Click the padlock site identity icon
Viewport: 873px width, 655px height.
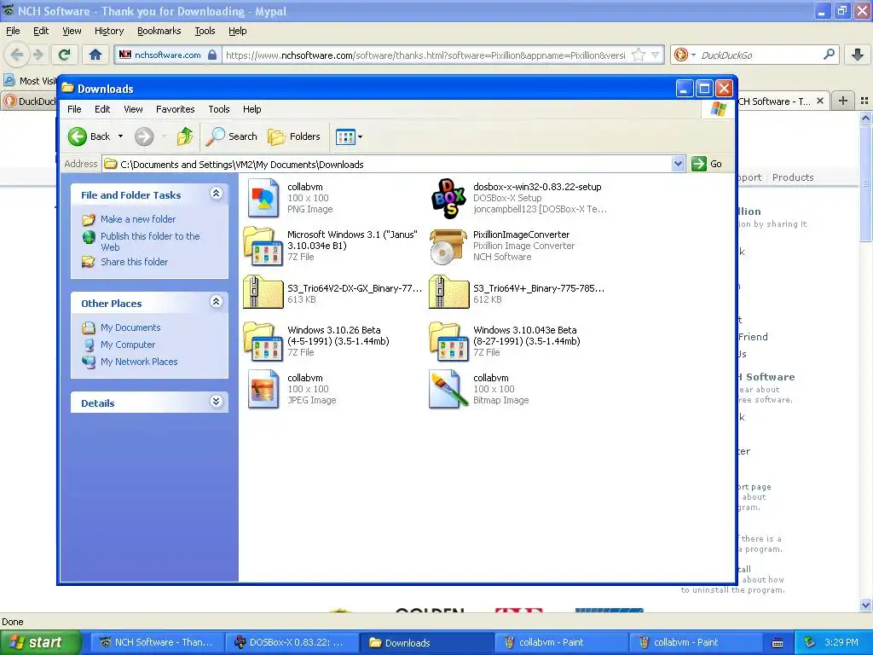click(212, 55)
